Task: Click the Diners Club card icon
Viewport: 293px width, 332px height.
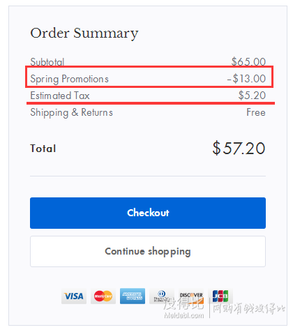Action: [162, 296]
